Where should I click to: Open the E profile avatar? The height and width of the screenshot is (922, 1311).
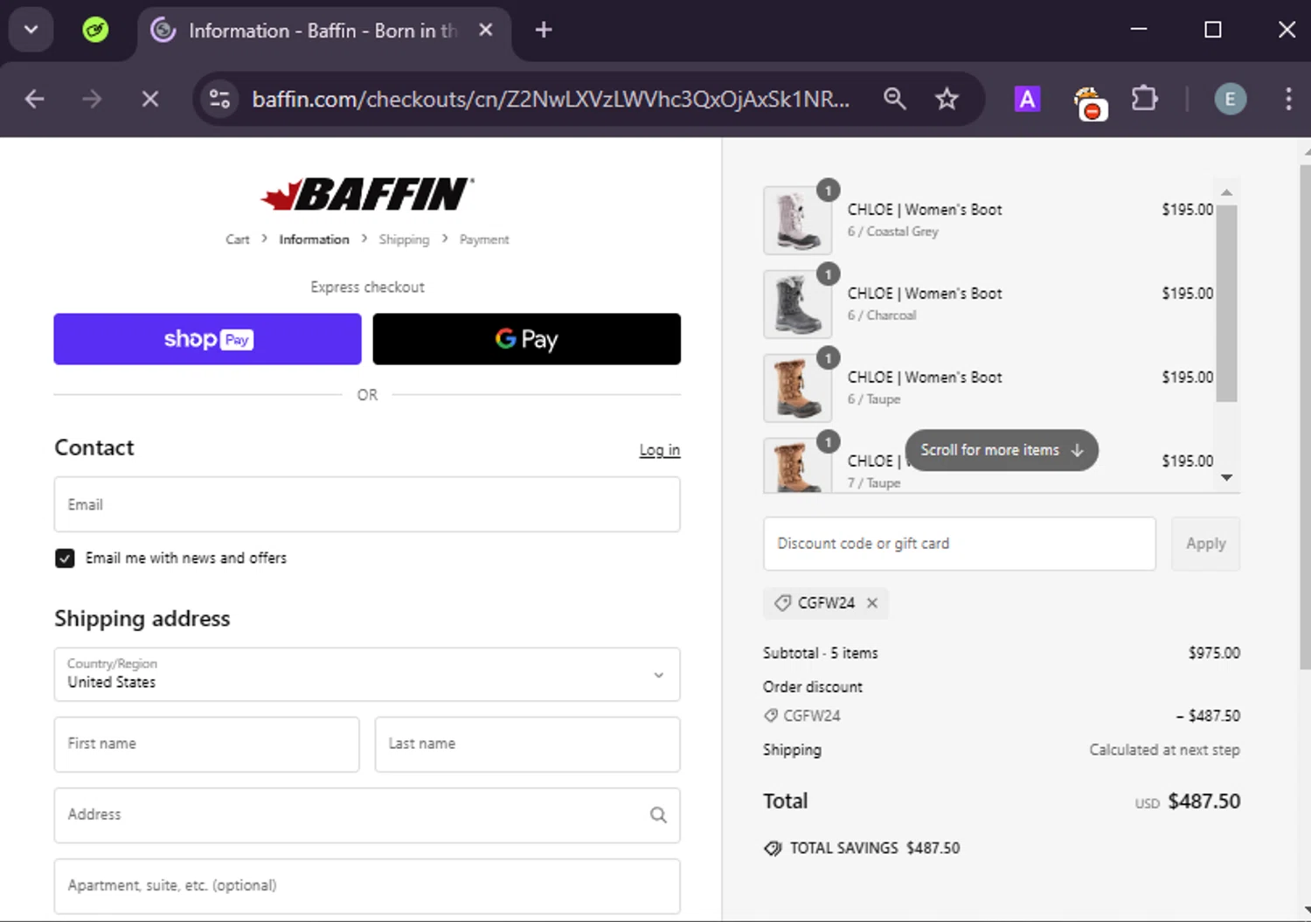(1230, 99)
